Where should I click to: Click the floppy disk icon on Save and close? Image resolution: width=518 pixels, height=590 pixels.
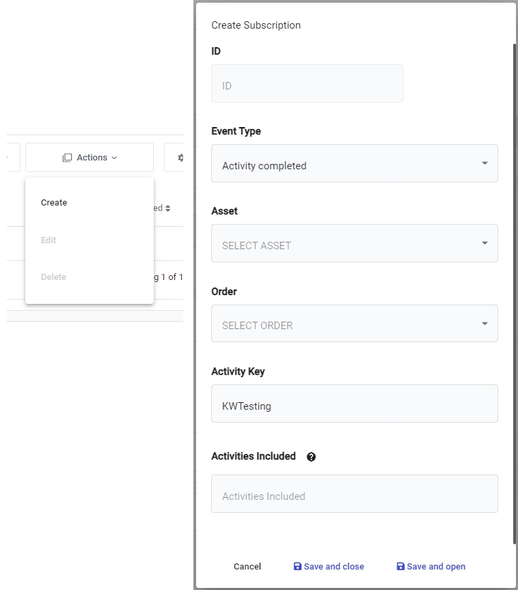[x=297, y=567]
